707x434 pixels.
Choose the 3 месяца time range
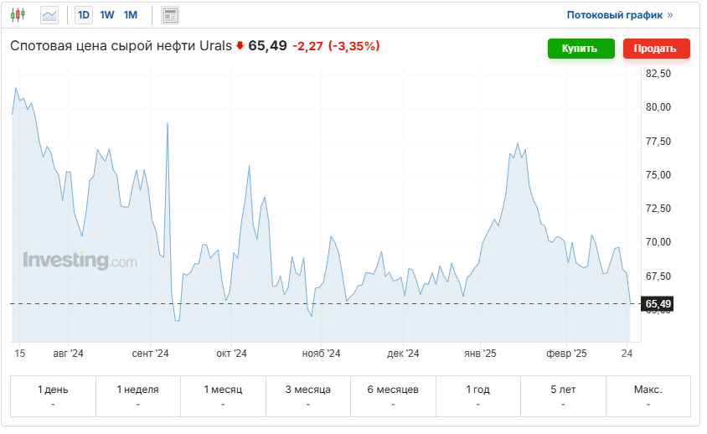pyautogui.click(x=307, y=395)
